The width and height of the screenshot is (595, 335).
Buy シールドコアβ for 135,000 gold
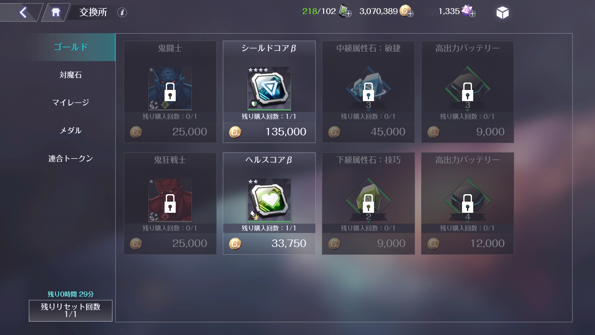tap(269, 132)
